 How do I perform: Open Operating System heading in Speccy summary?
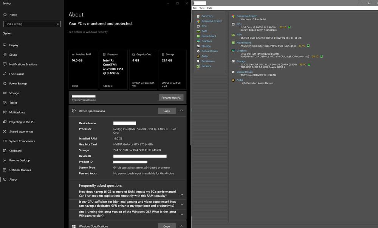[x=246, y=16]
